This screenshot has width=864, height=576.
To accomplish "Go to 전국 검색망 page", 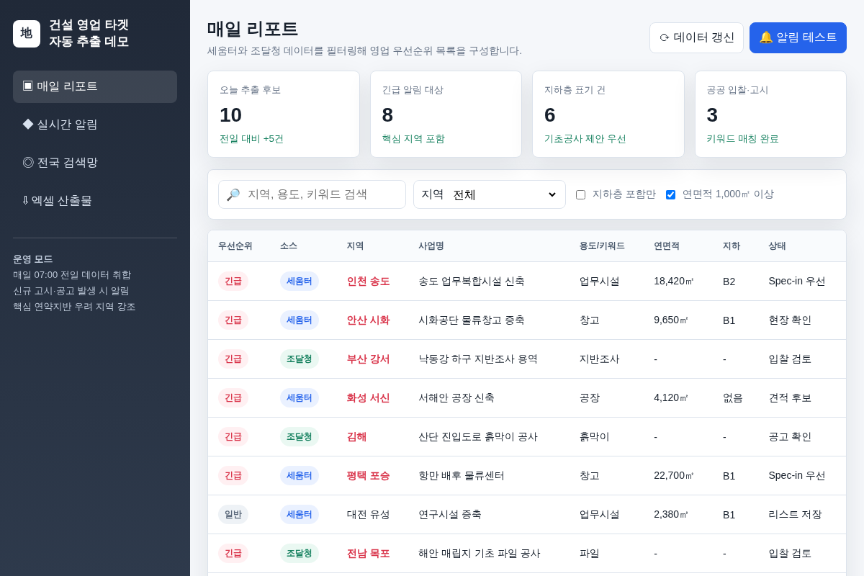I will coord(95,163).
